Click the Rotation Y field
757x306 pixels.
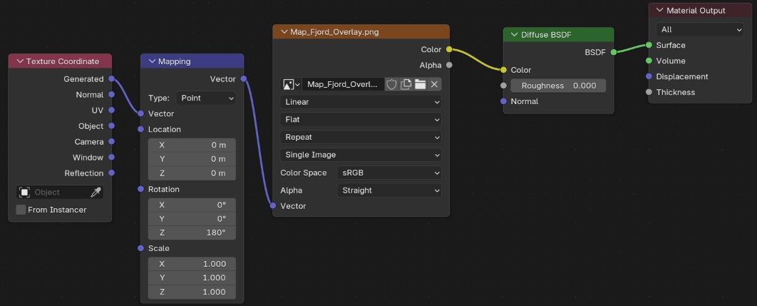[x=192, y=219]
